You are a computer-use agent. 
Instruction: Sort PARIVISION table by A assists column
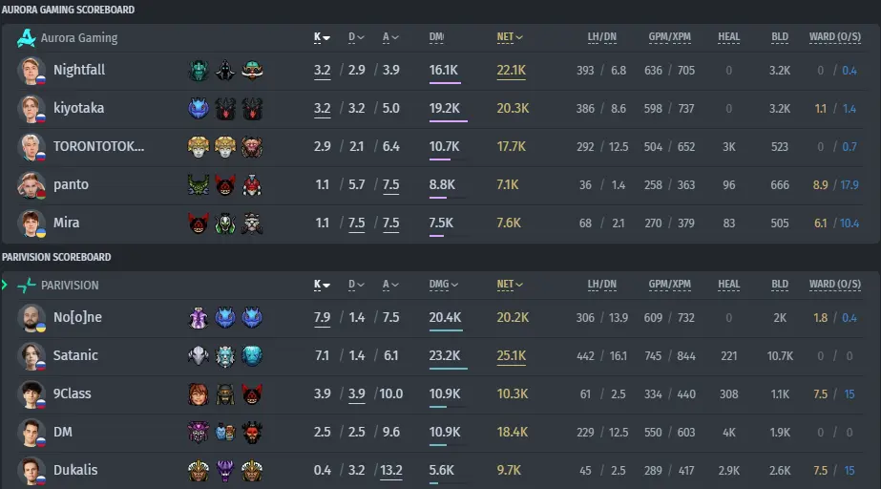[x=390, y=285]
